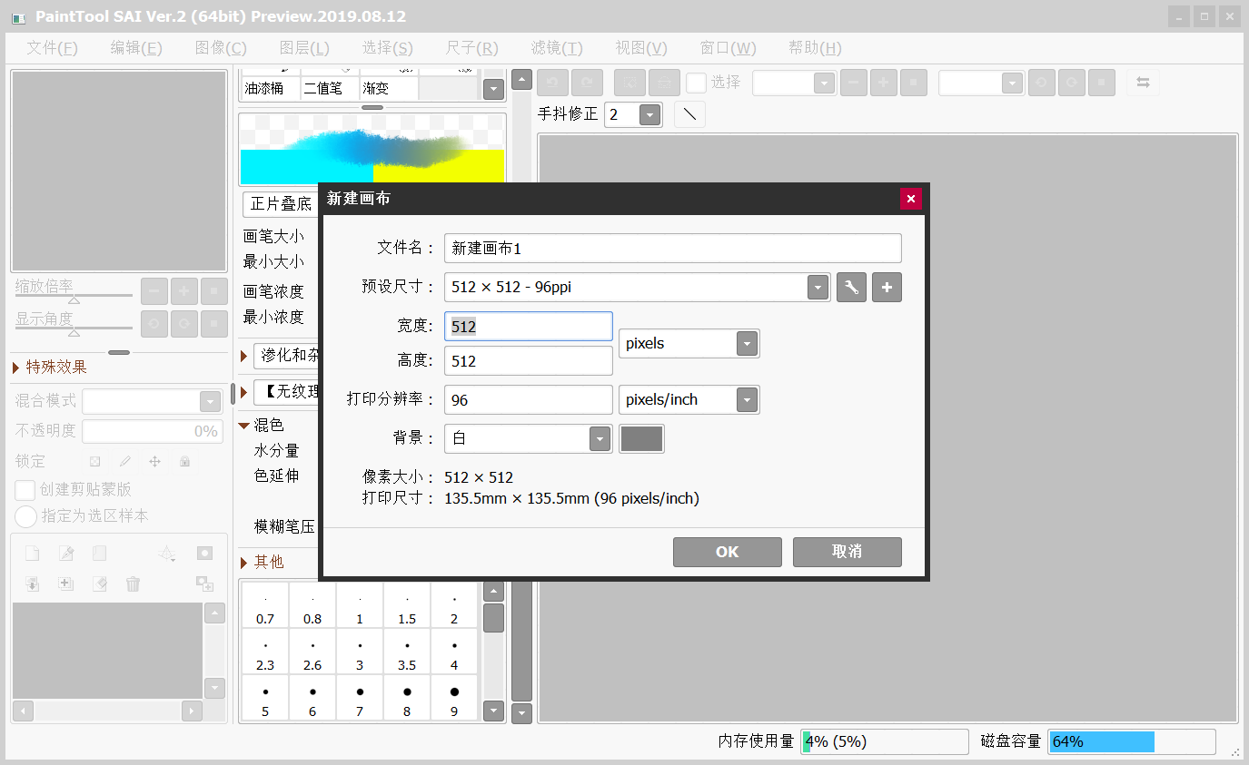The width and height of the screenshot is (1249, 765).
Task: Click navigator zoom-in plus button
Action: (184, 291)
